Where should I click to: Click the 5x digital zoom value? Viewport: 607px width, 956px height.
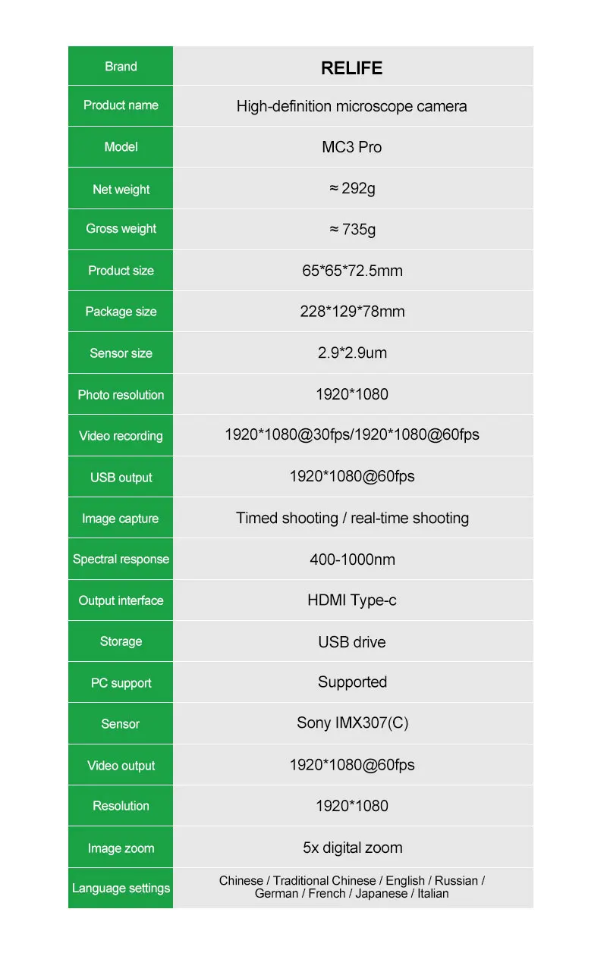[x=352, y=848]
